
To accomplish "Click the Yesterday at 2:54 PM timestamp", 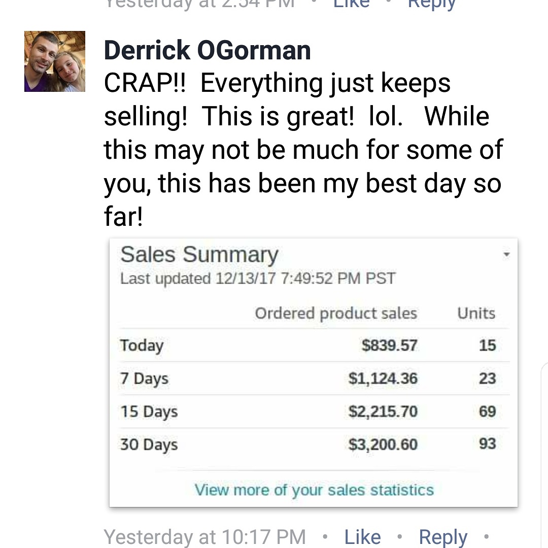I will [199, 4].
